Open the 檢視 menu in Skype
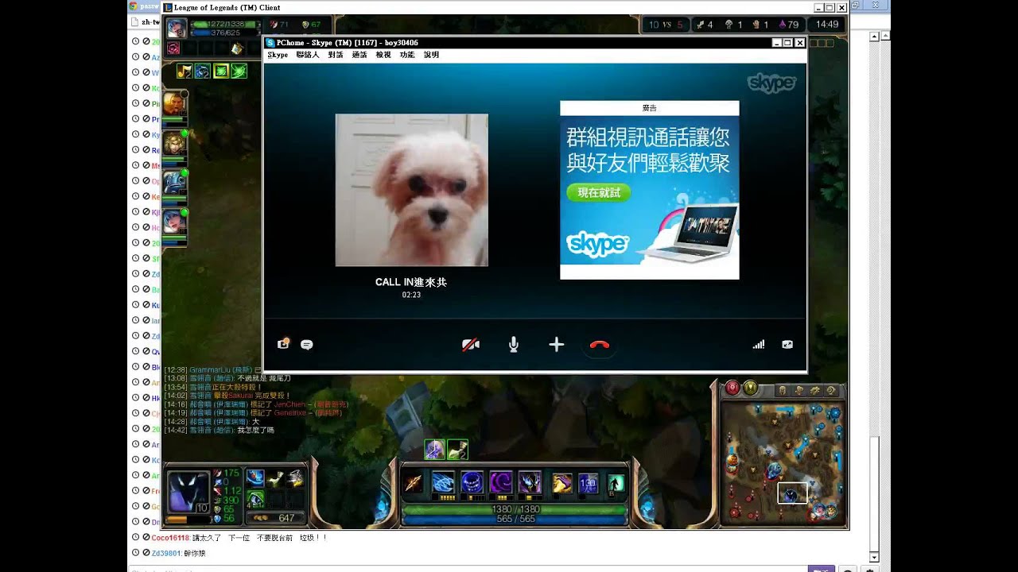The height and width of the screenshot is (572, 1018). 383,56
